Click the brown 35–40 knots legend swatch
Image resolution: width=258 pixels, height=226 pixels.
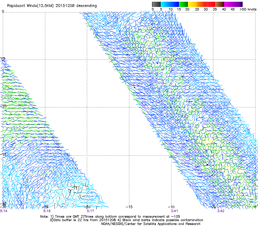pos(220,4)
